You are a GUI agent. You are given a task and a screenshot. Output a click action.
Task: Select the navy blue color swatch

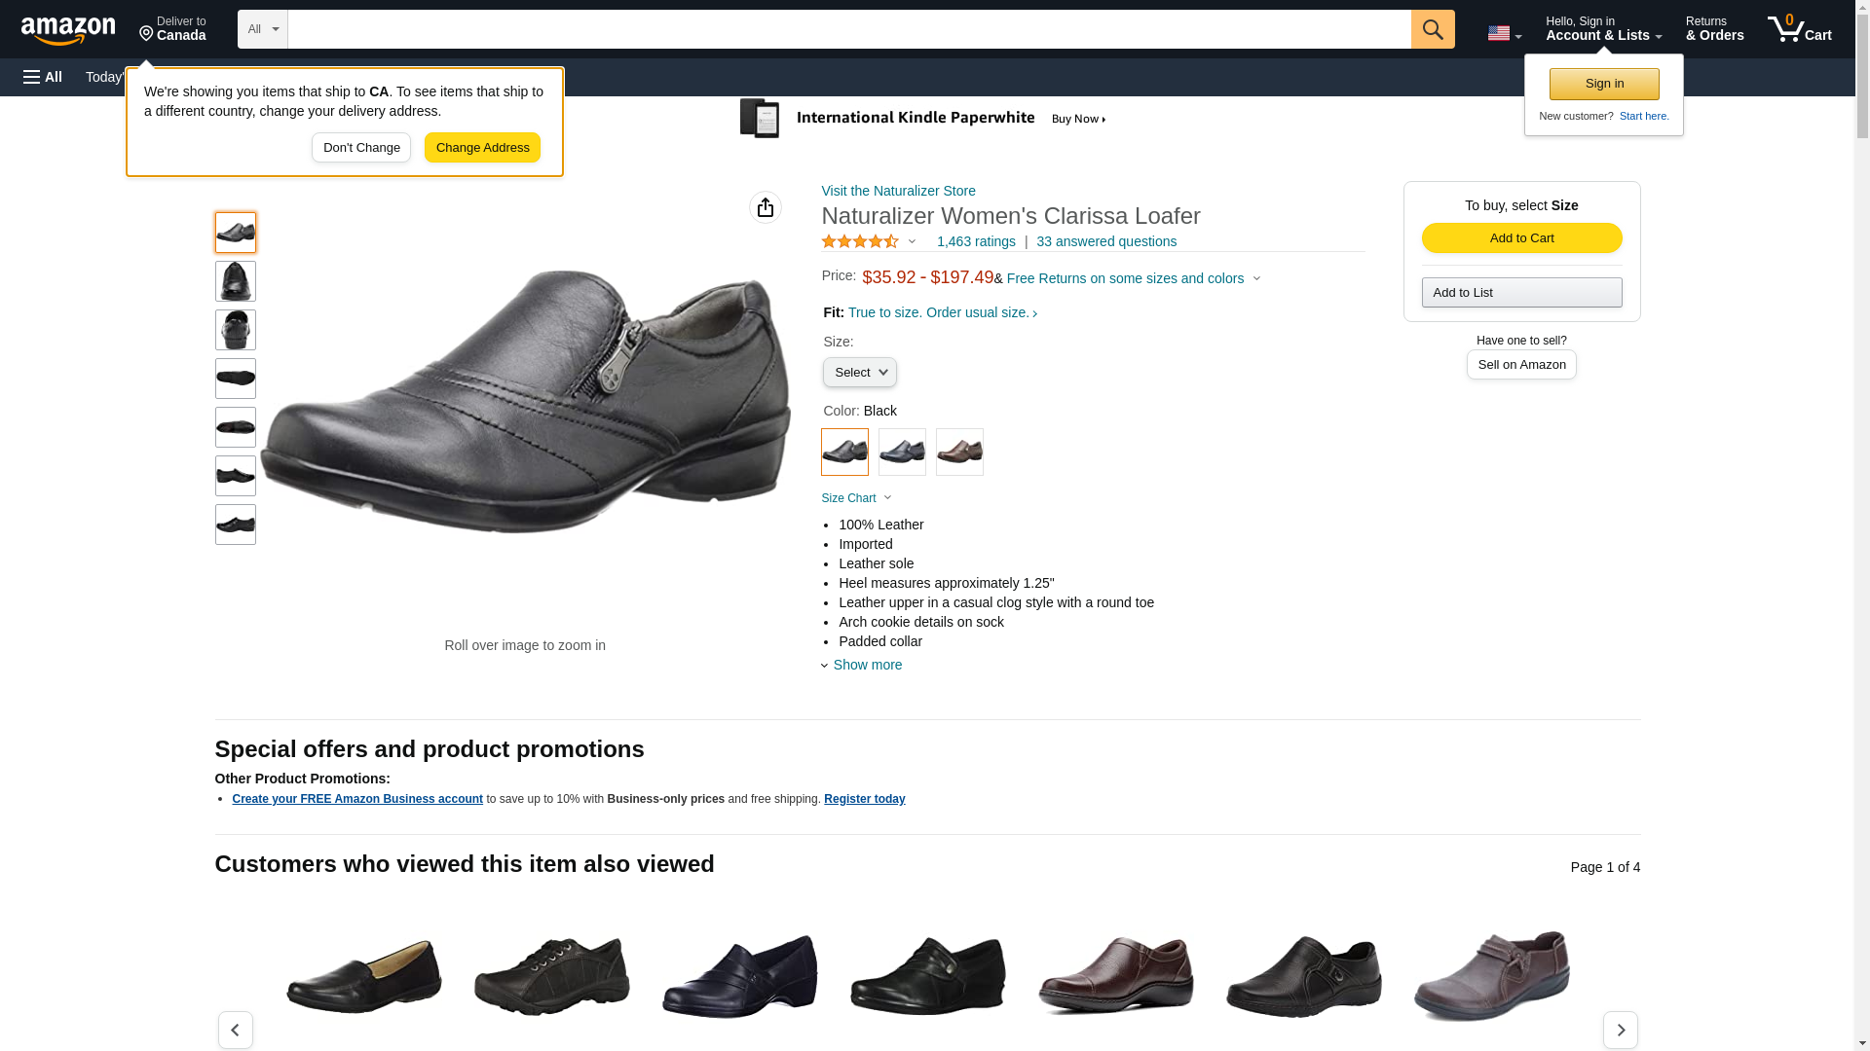coord(902,453)
